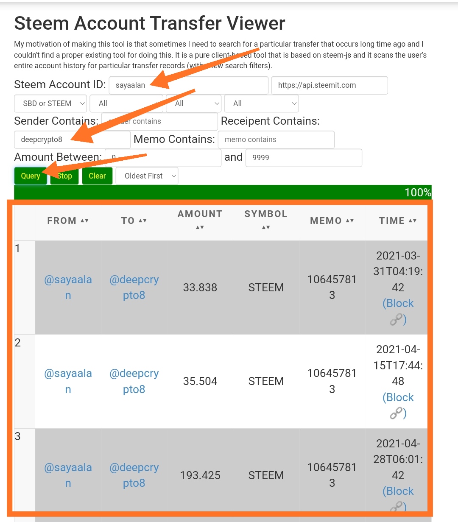Click the Clear button
Viewport: 458px width, 522px height.
pyautogui.click(x=97, y=176)
